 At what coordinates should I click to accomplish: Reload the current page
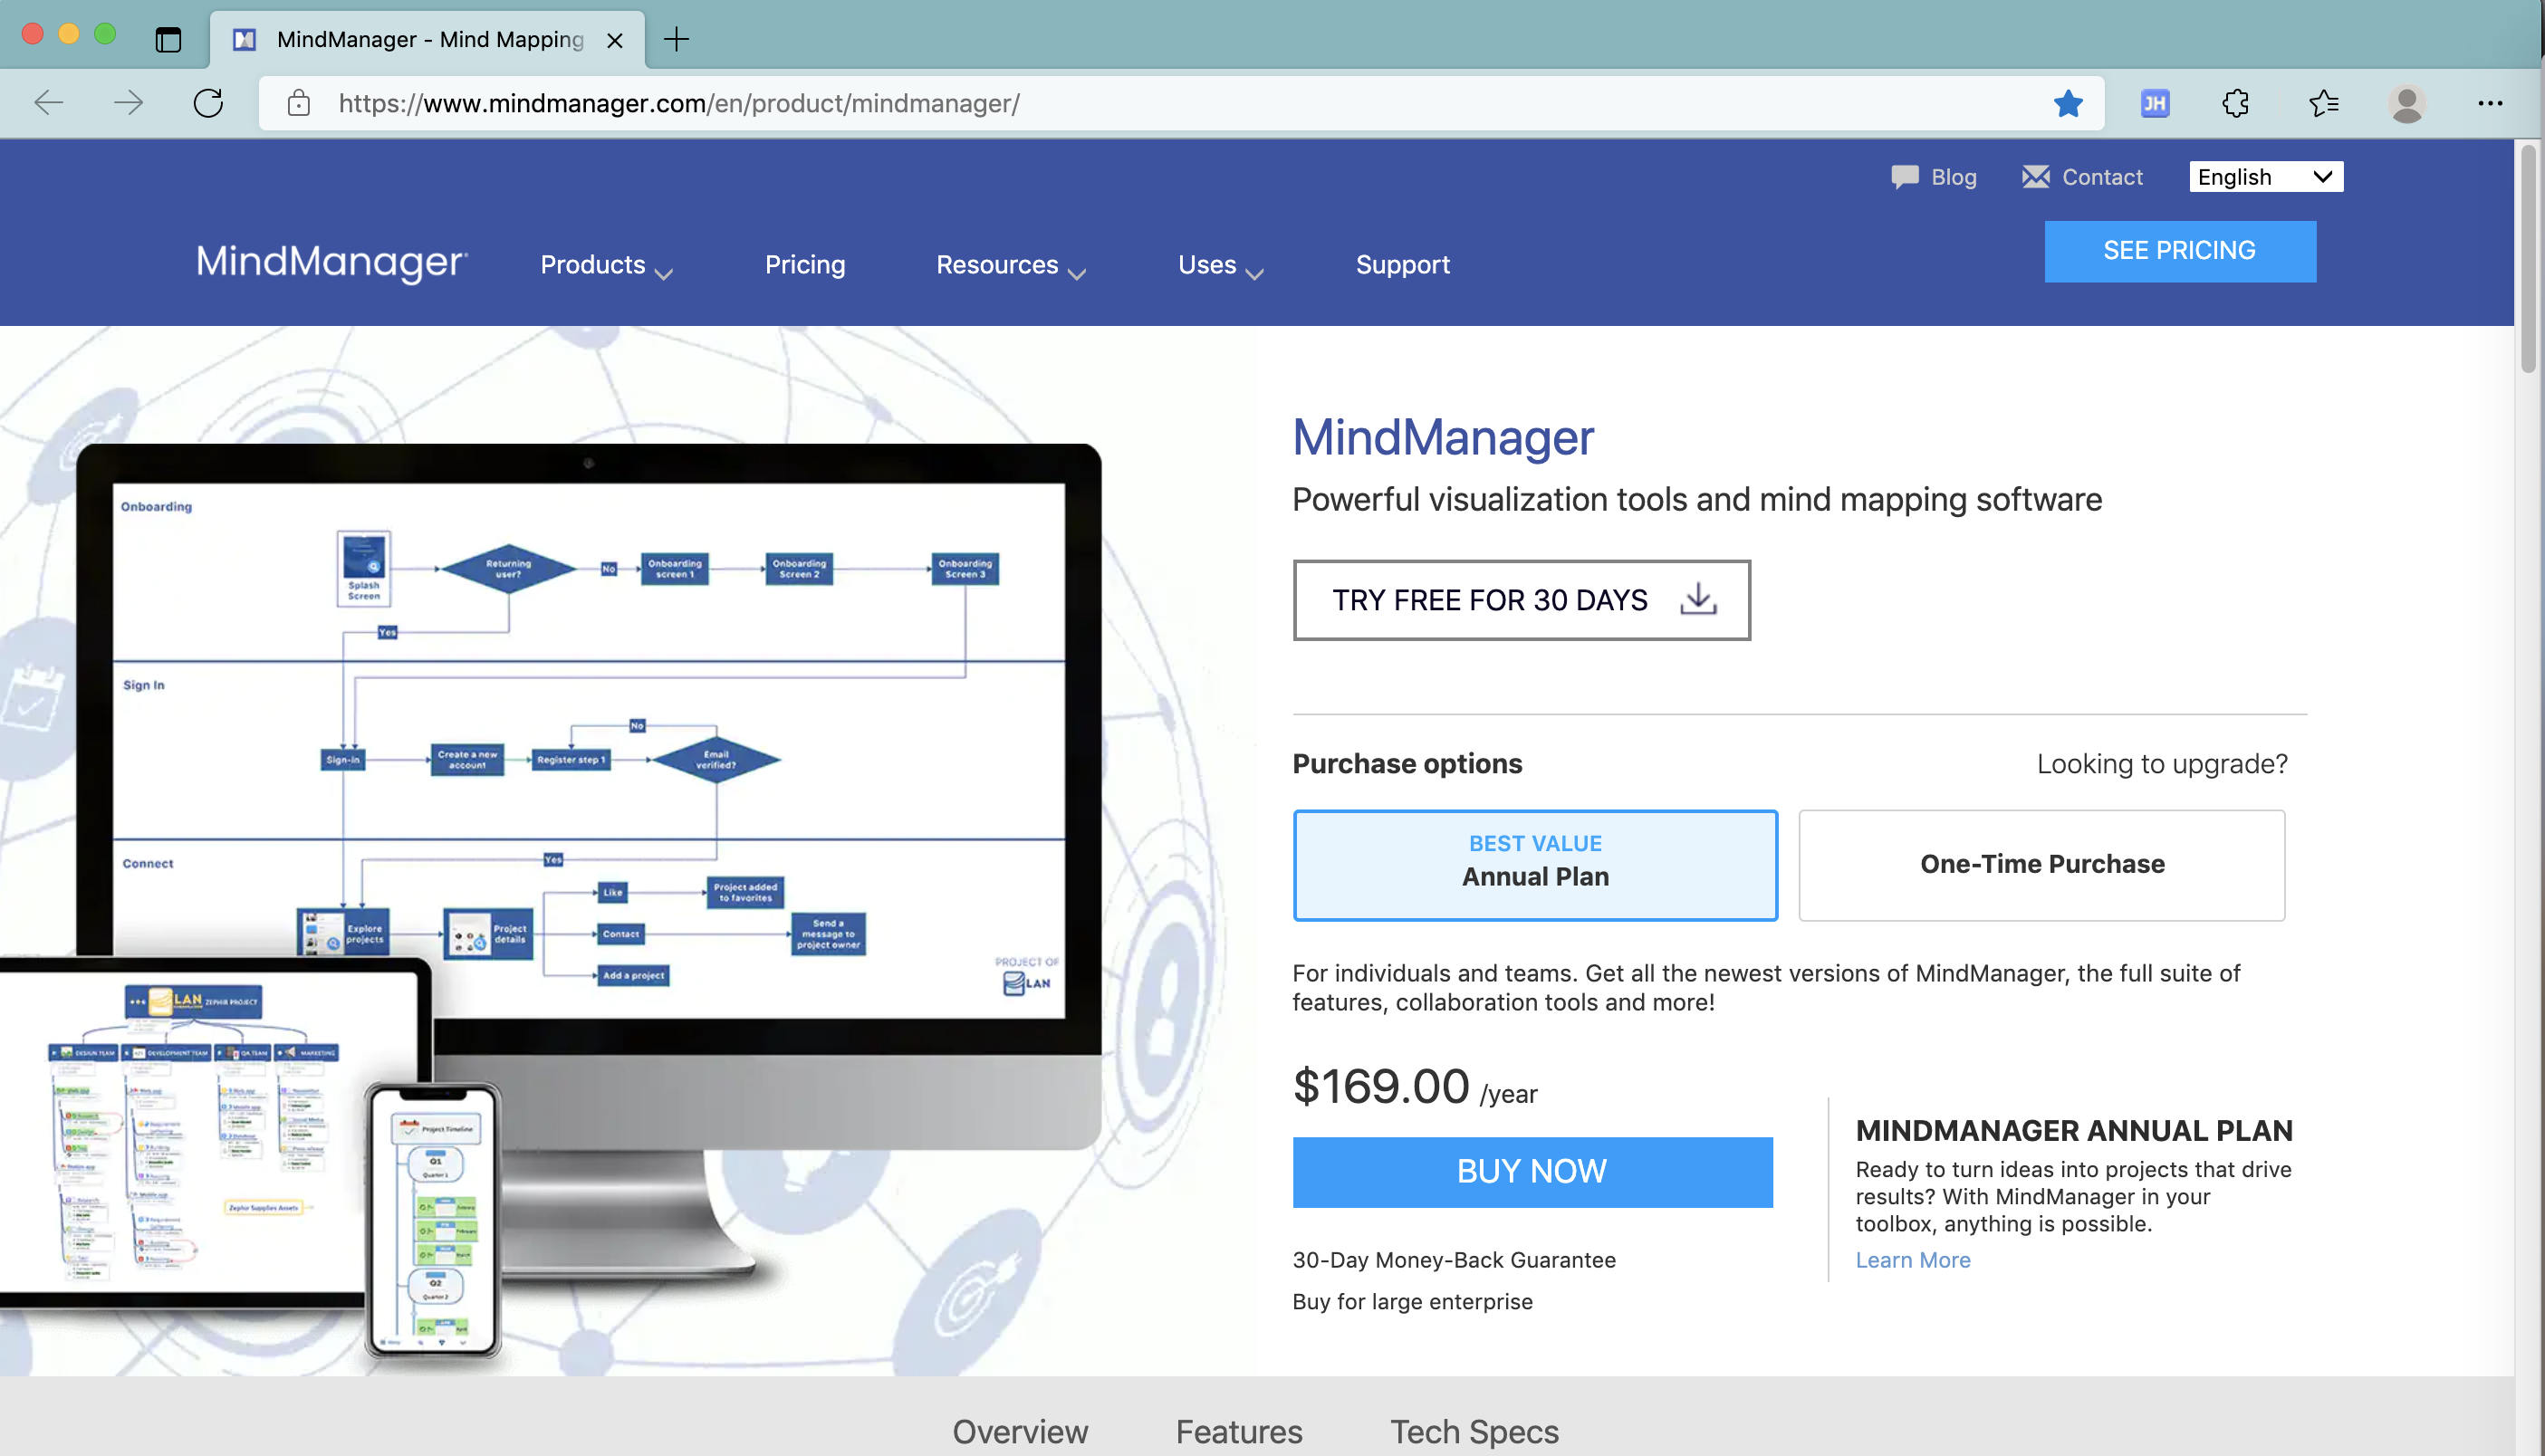click(208, 103)
